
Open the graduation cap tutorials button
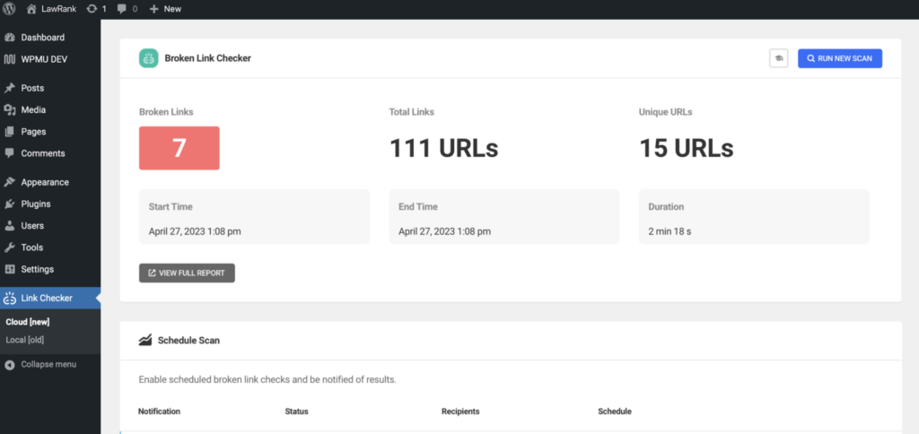tap(779, 58)
